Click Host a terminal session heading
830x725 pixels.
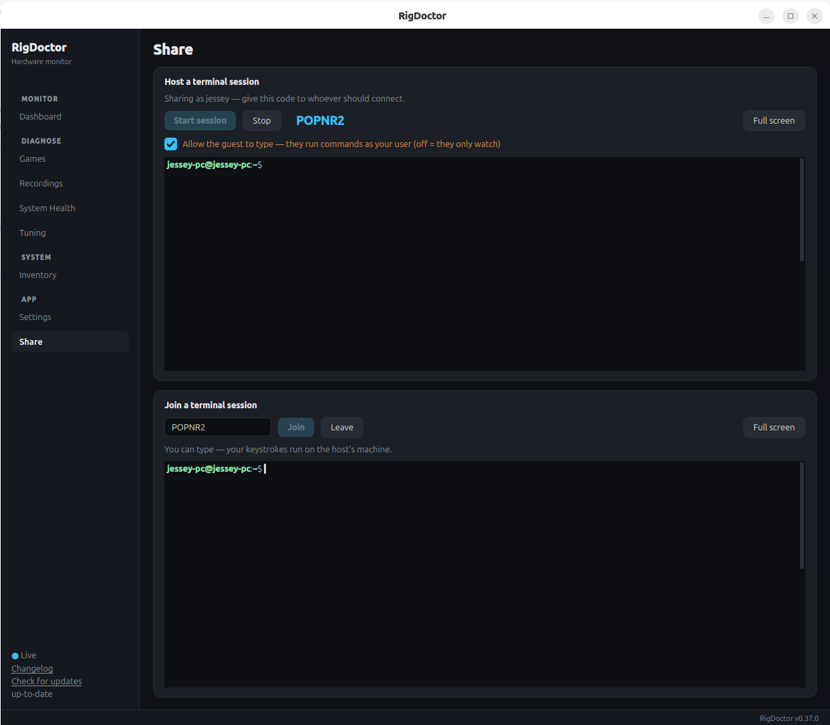pos(212,82)
